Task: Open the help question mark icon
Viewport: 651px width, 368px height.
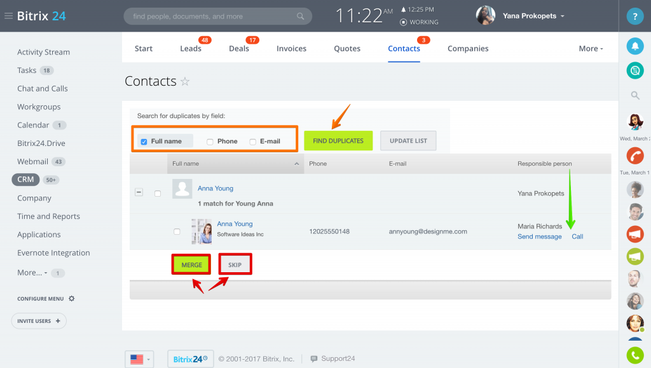Action: click(635, 16)
